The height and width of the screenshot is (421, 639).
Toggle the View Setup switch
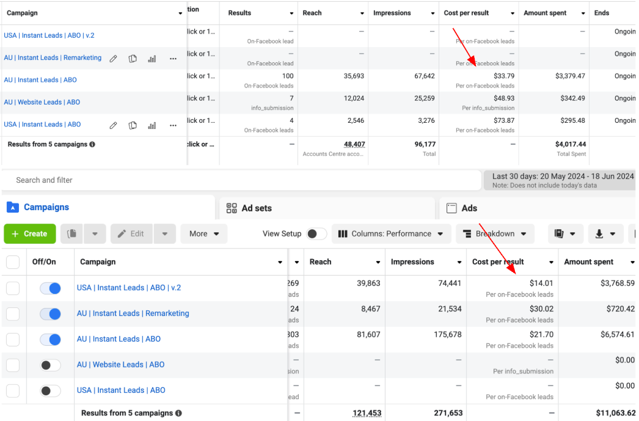coord(316,233)
